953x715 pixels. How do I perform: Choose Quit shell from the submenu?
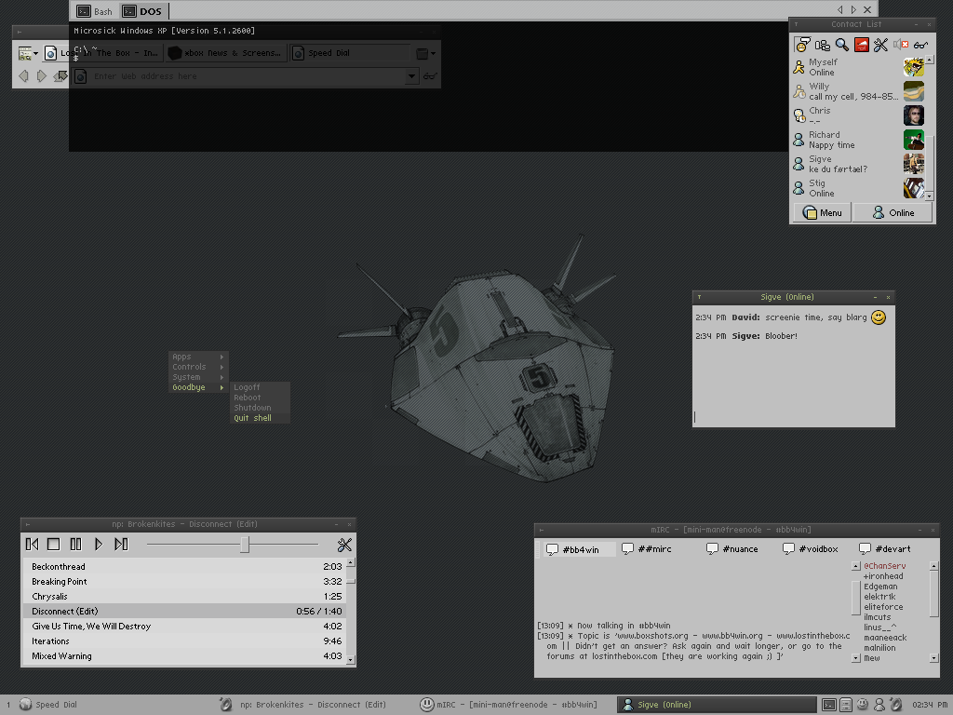coord(261,418)
